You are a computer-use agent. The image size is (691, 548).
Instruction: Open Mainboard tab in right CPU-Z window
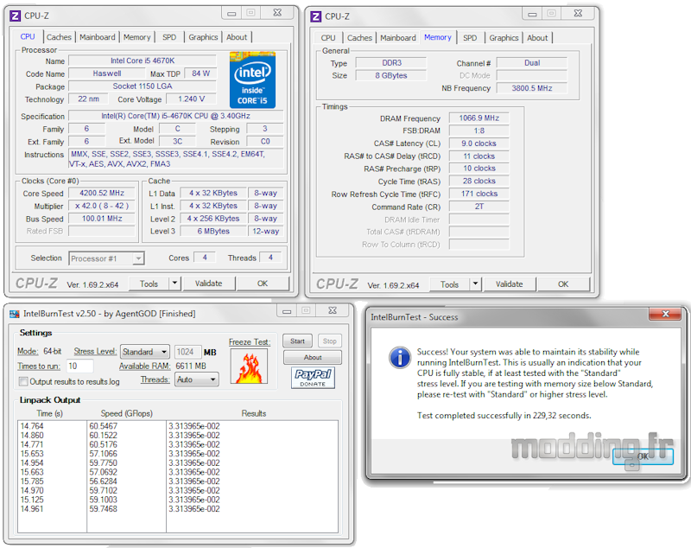pos(398,38)
